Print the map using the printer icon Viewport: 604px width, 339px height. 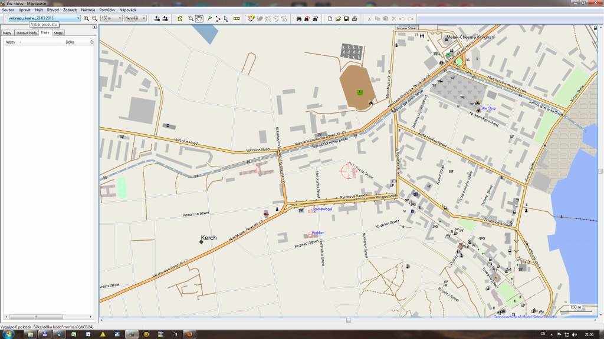point(354,19)
